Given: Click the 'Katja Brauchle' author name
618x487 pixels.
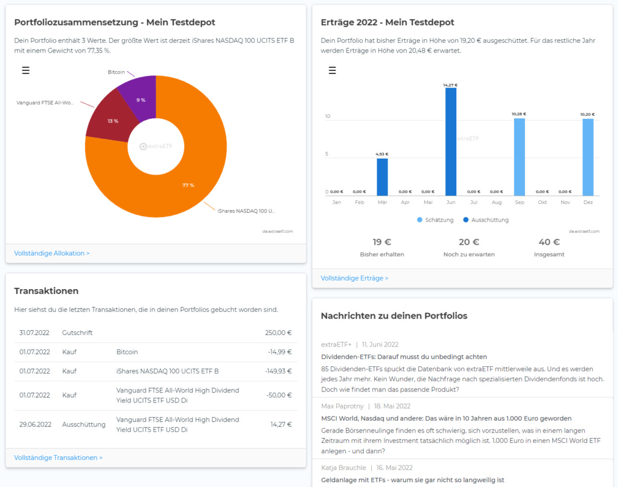Looking at the screenshot, I should pyautogui.click(x=343, y=468).
